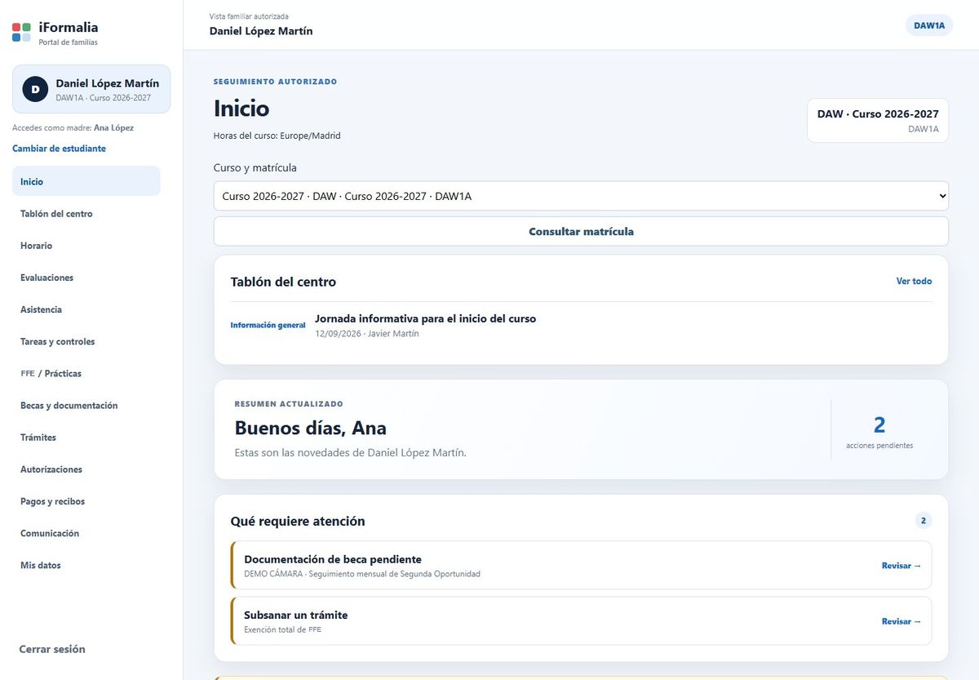Click the round D avatar icon
This screenshot has height=680, width=979.
[35, 89]
